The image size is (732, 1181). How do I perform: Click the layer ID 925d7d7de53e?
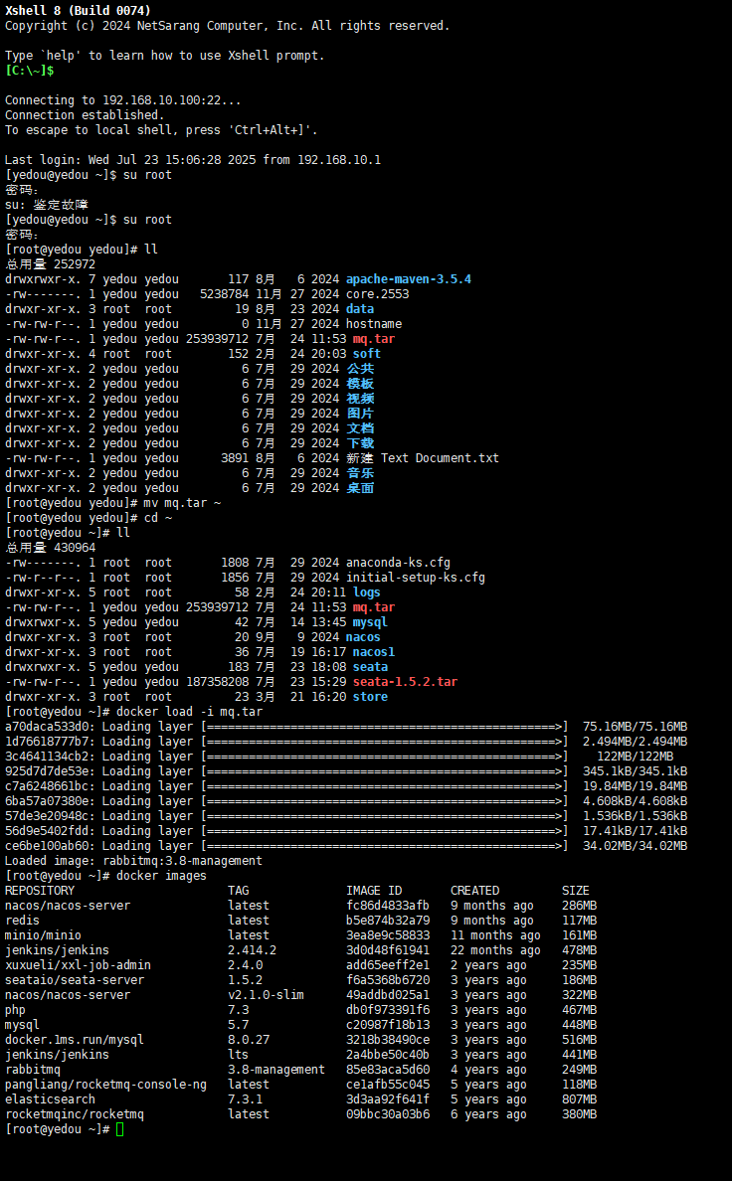point(47,771)
